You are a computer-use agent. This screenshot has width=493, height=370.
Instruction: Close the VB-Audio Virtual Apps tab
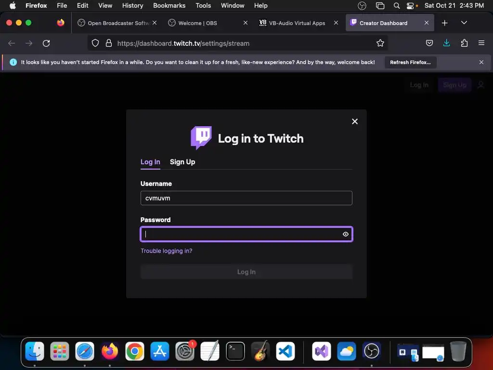click(x=336, y=23)
